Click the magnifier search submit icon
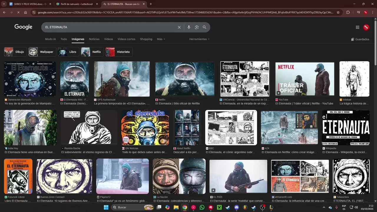The width and height of the screenshot is (377, 212). (x=204, y=27)
